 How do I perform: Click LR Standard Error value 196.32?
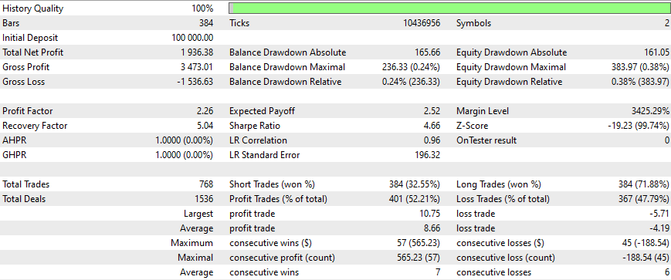[427, 155]
